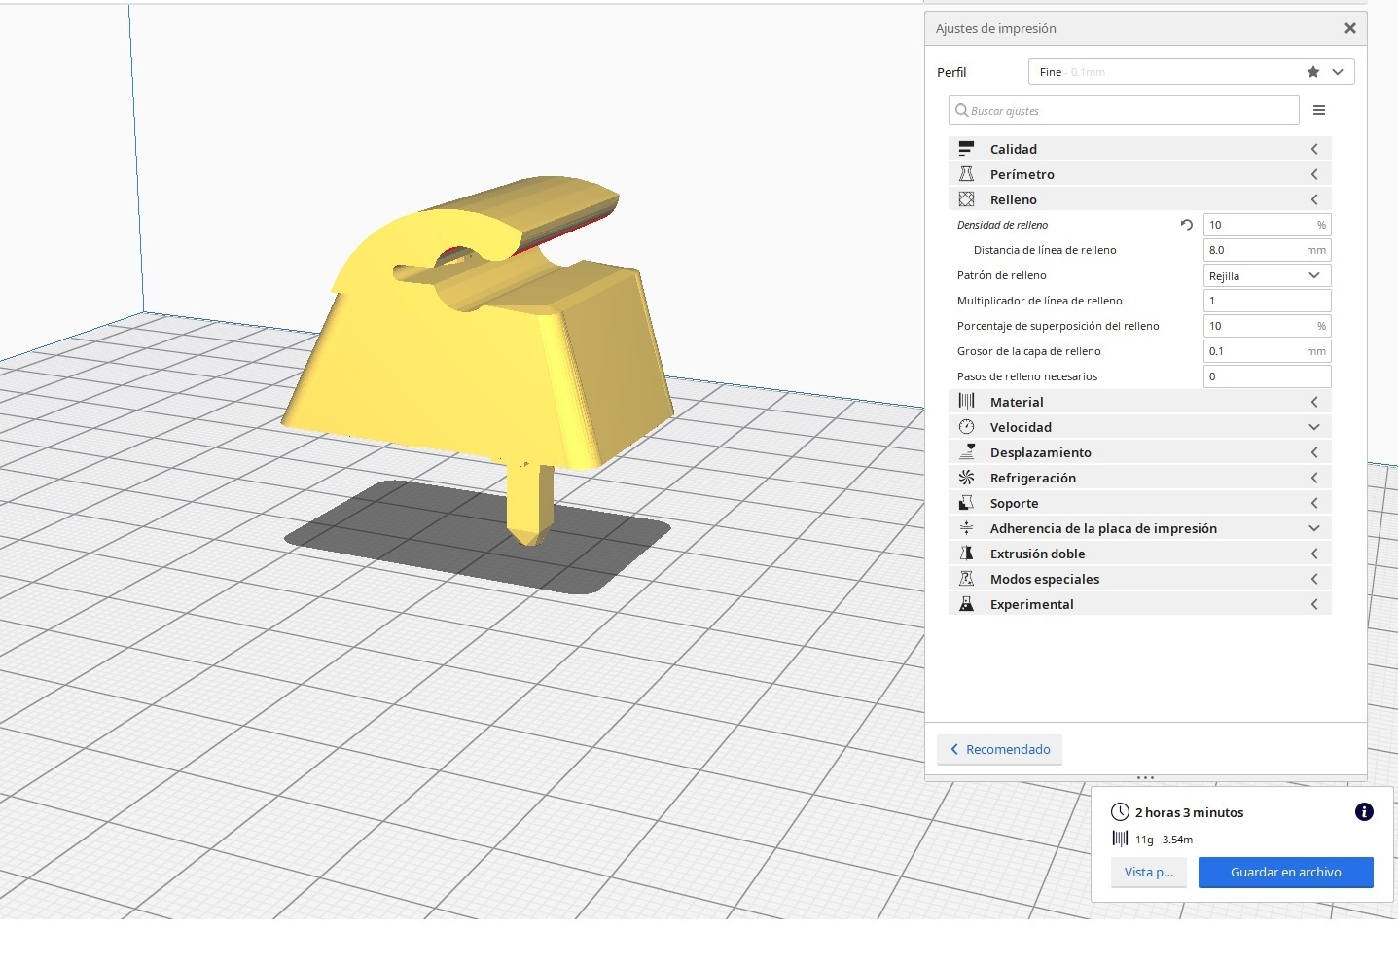Click the Calidad category icon

[966, 149]
